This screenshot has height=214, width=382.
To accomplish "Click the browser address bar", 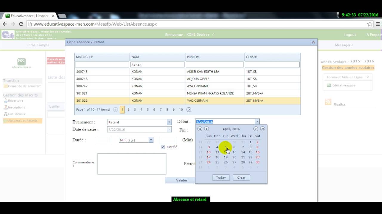I will (197, 24).
